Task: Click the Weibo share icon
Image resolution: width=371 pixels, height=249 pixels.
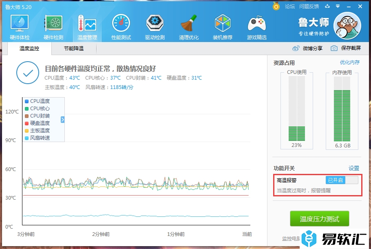Action: (x=296, y=48)
